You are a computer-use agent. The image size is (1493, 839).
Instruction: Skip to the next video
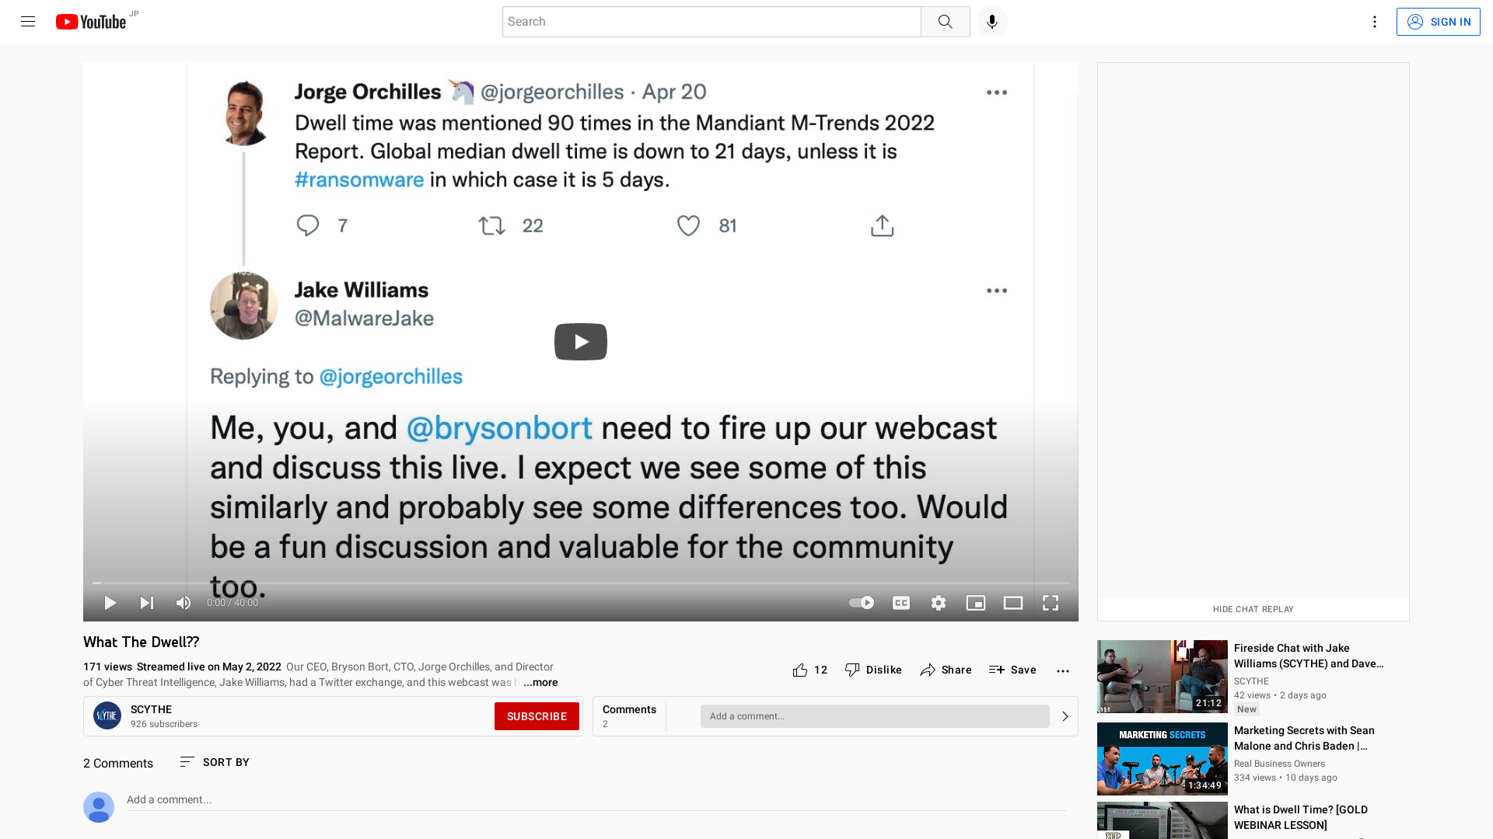pos(146,603)
